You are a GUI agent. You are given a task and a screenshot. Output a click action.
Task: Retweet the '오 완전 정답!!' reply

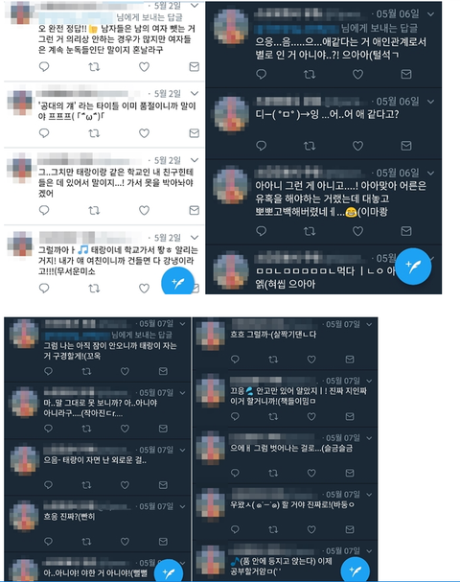click(x=94, y=67)
